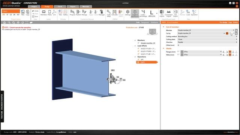
Task: Select CD analysis type
Action: click(x=11, y=15)
